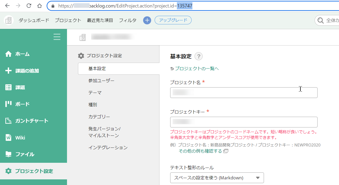Click the Wiki icon in the sidebar
The height and width of the screenshot is (185, 339).
(x=9, y=138)
